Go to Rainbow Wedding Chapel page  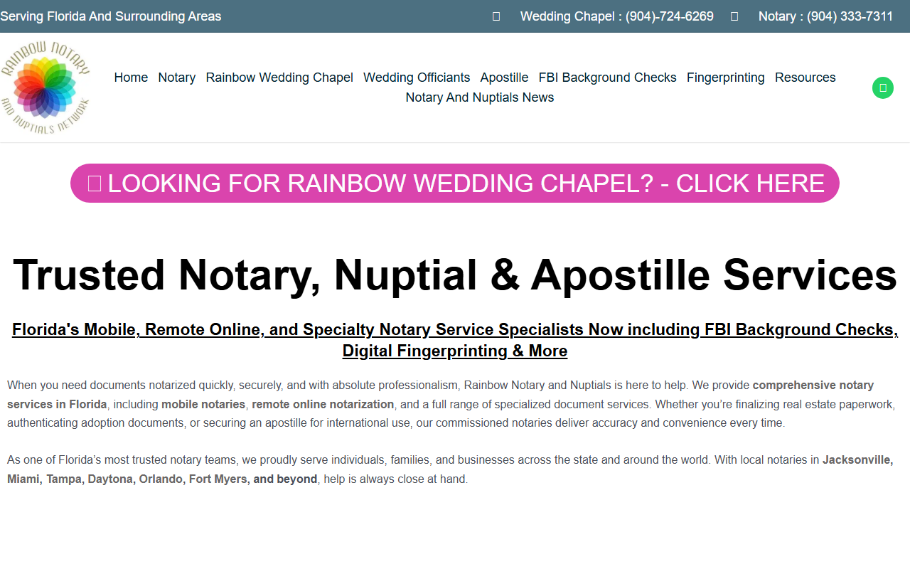(279, 78)
